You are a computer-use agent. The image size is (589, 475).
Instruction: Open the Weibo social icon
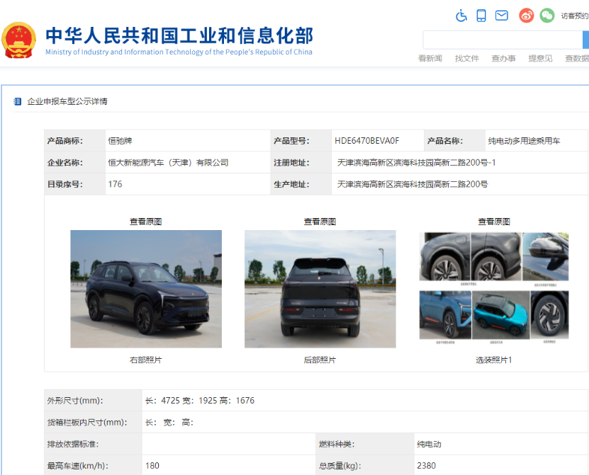(526, 16)
